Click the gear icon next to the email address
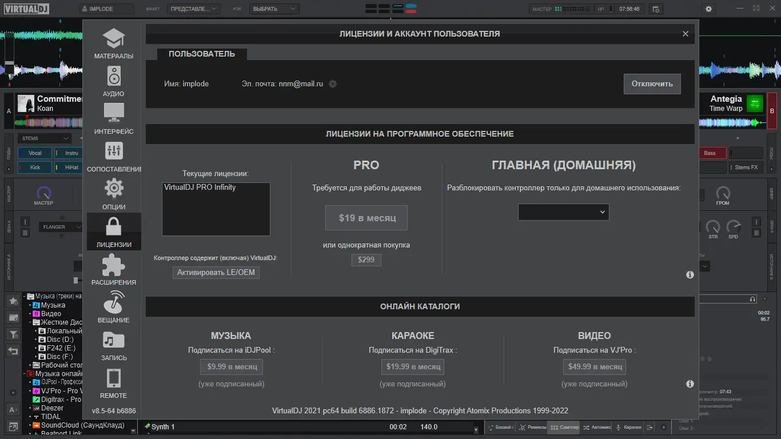This screenshot has height=439, width=781. click(x=332, y=83)
